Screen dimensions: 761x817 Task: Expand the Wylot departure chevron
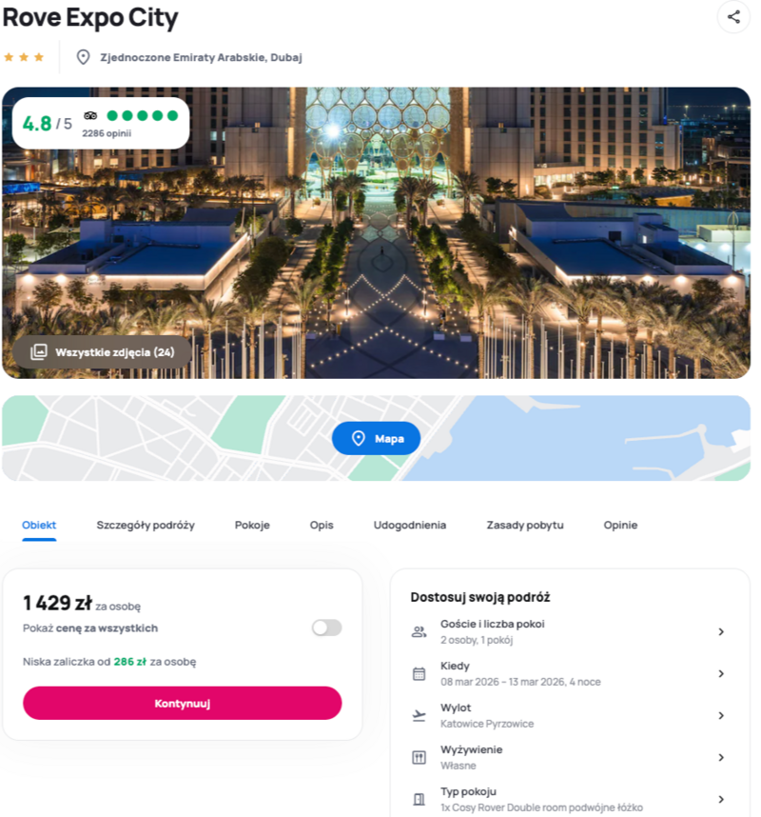click(x=721, y=715)
